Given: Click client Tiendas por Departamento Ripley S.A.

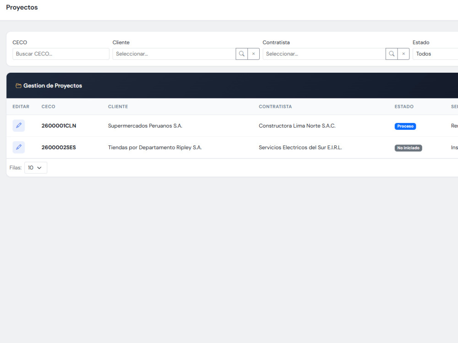Looking at the screenshot, I should tap(155, 147).
